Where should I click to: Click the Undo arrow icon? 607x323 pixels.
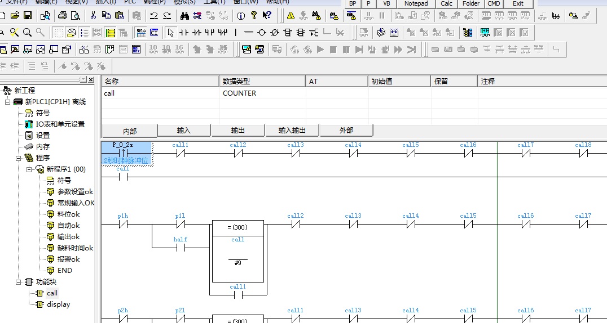tap(153, 16)
